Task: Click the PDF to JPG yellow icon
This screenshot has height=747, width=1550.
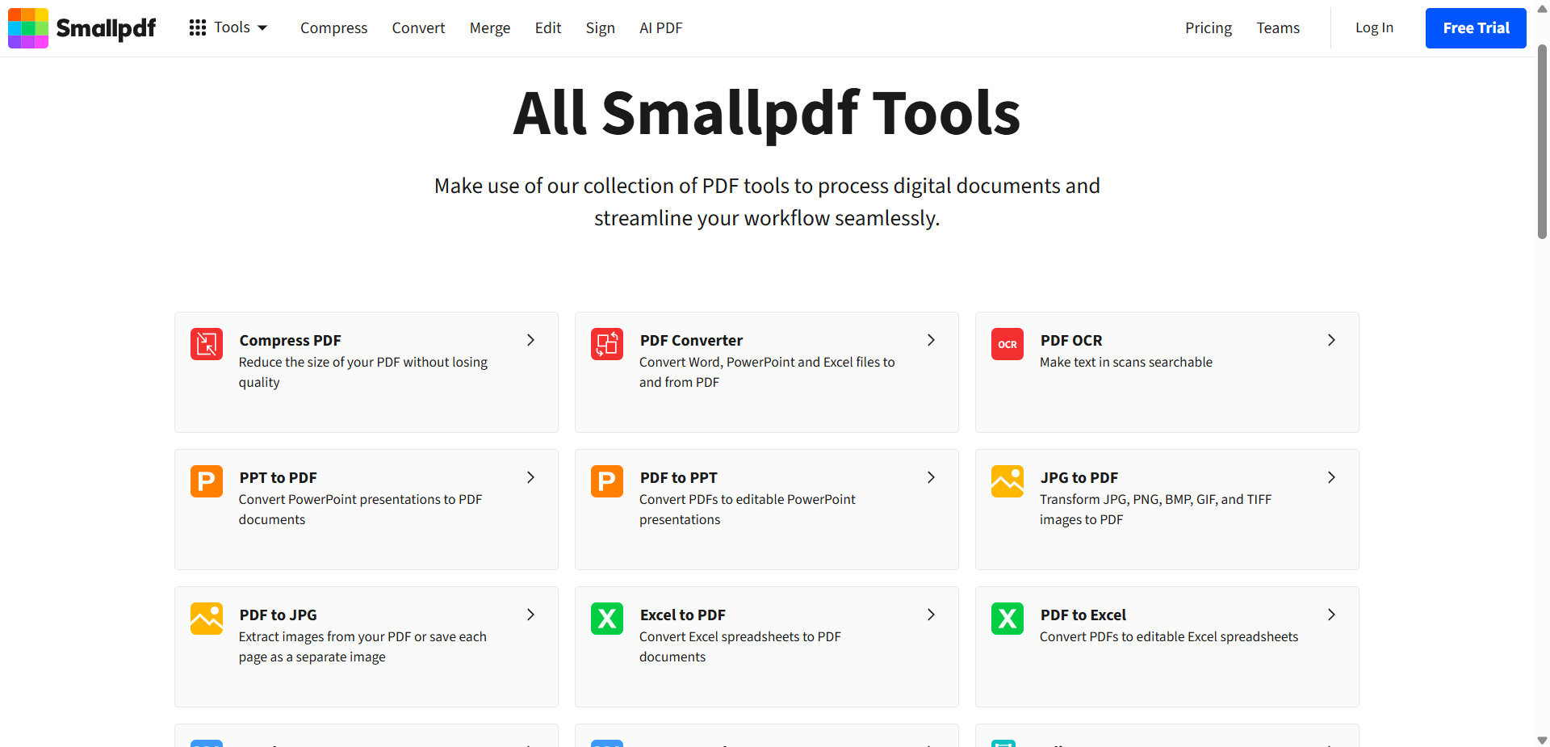Action: [x=207, y=619]
